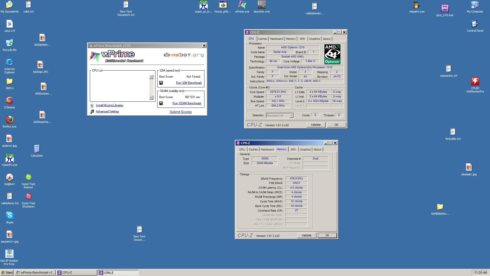Select SPD tab in top CPU-Z window
Screen dimensions: 490x276
coord(302,39)
